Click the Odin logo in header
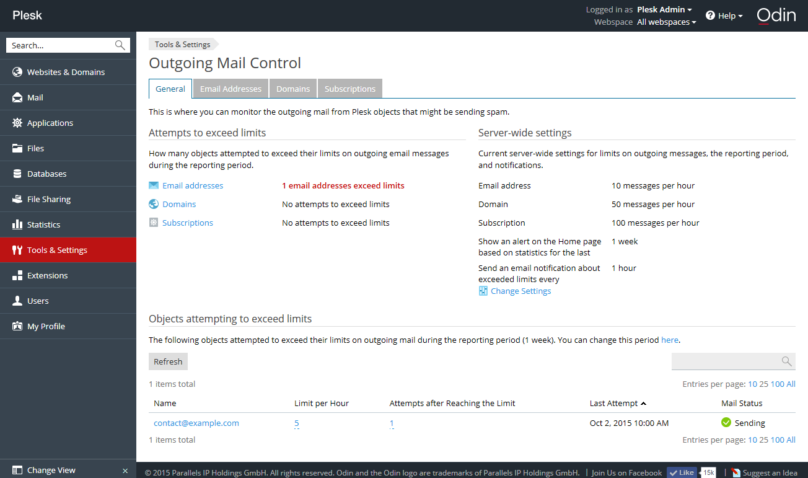The height and width of the screenshot is (478, 808). [776, 15]
